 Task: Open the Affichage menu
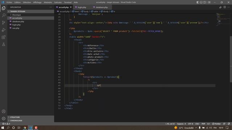pyautogui.click(x=37, y=2)
